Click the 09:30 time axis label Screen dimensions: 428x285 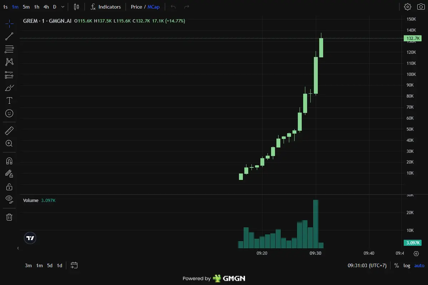point(315,253)
